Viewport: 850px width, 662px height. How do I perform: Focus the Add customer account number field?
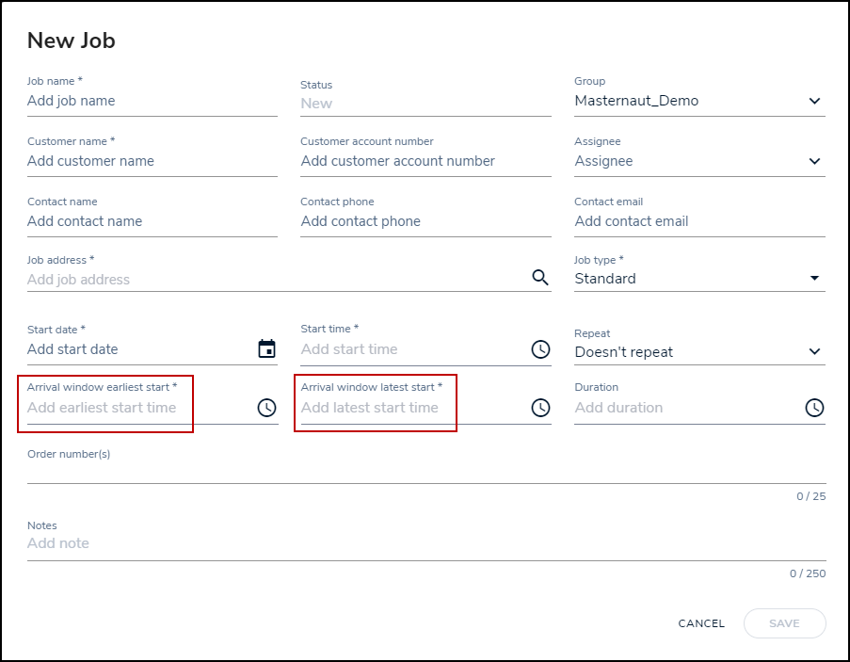pyautogui.click(x=425, y=161)
